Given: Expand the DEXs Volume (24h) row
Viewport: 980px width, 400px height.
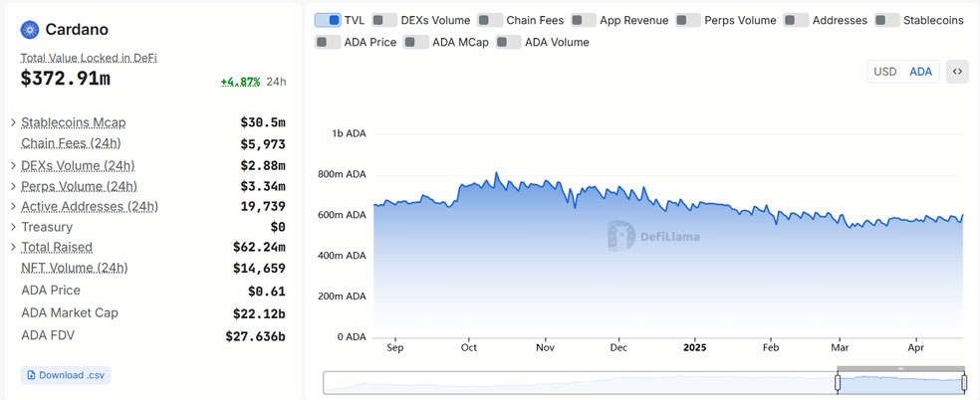Looking at the screenshot, I should pyautogui.click(x=13, y=165).
